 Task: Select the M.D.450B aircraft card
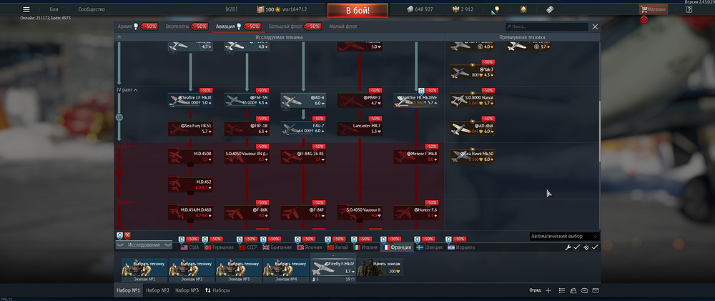190,157
